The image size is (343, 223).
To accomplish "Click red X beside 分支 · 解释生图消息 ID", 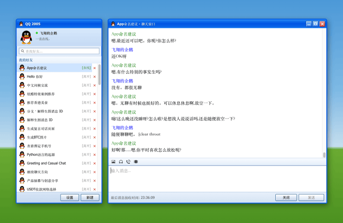I will tap(95, 111).
